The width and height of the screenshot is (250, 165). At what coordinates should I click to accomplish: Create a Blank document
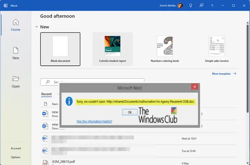(60, 49)
